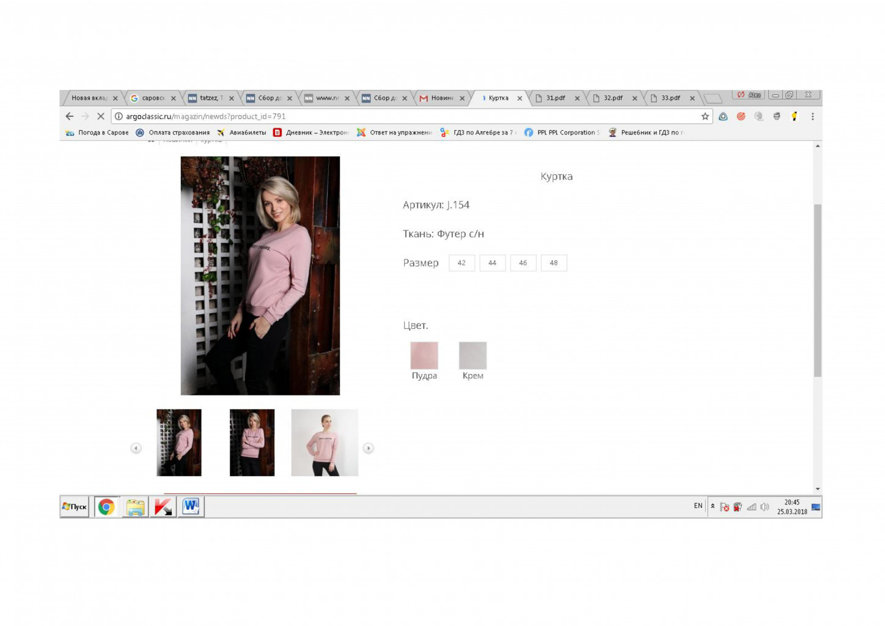Select size 42
The width and height of the screenshot is (885, 626).
(x=461, y=263)
